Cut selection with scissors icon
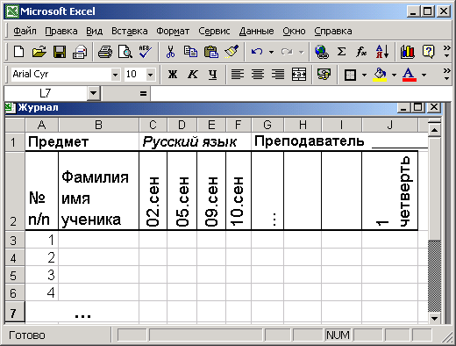The height and width of the screenshot is (346, 456). (x=170, y=52)
